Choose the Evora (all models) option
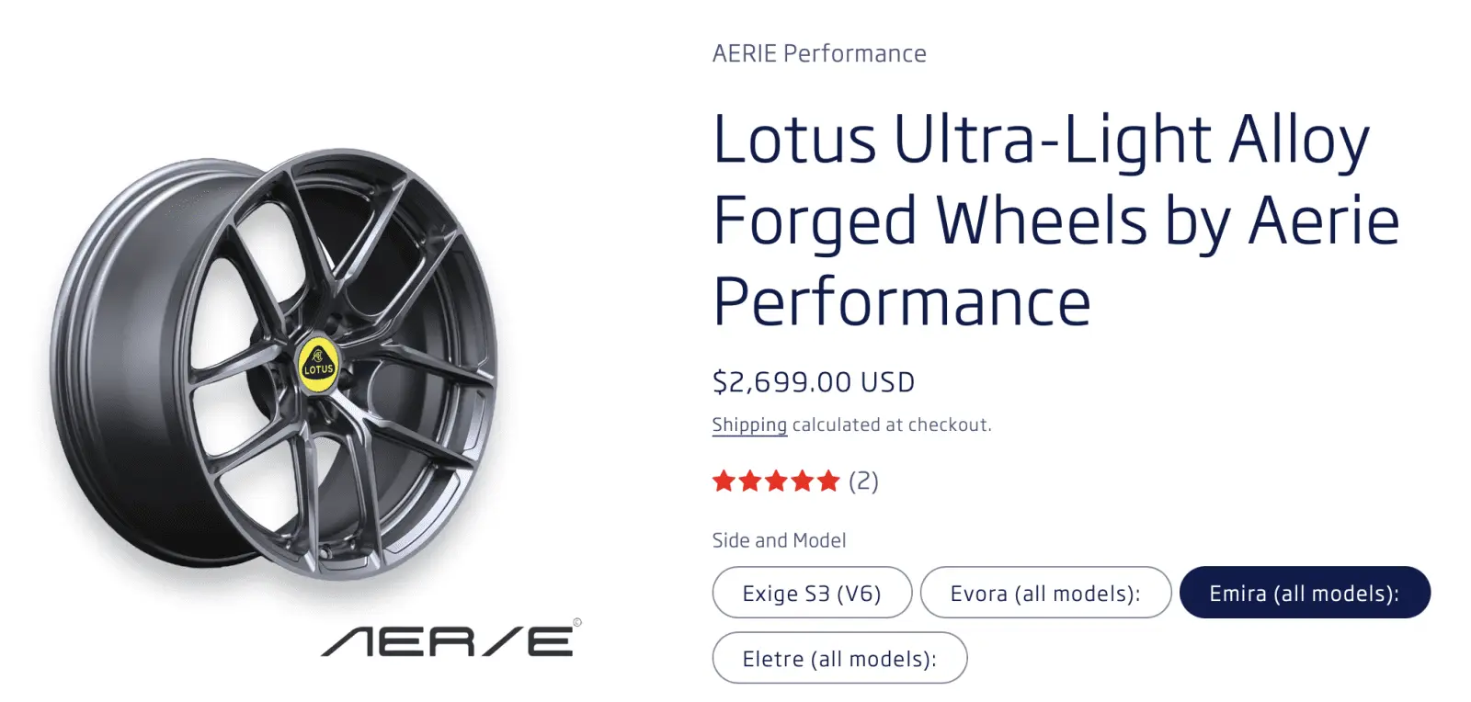1471x702 pixels. click(1045, 593)
